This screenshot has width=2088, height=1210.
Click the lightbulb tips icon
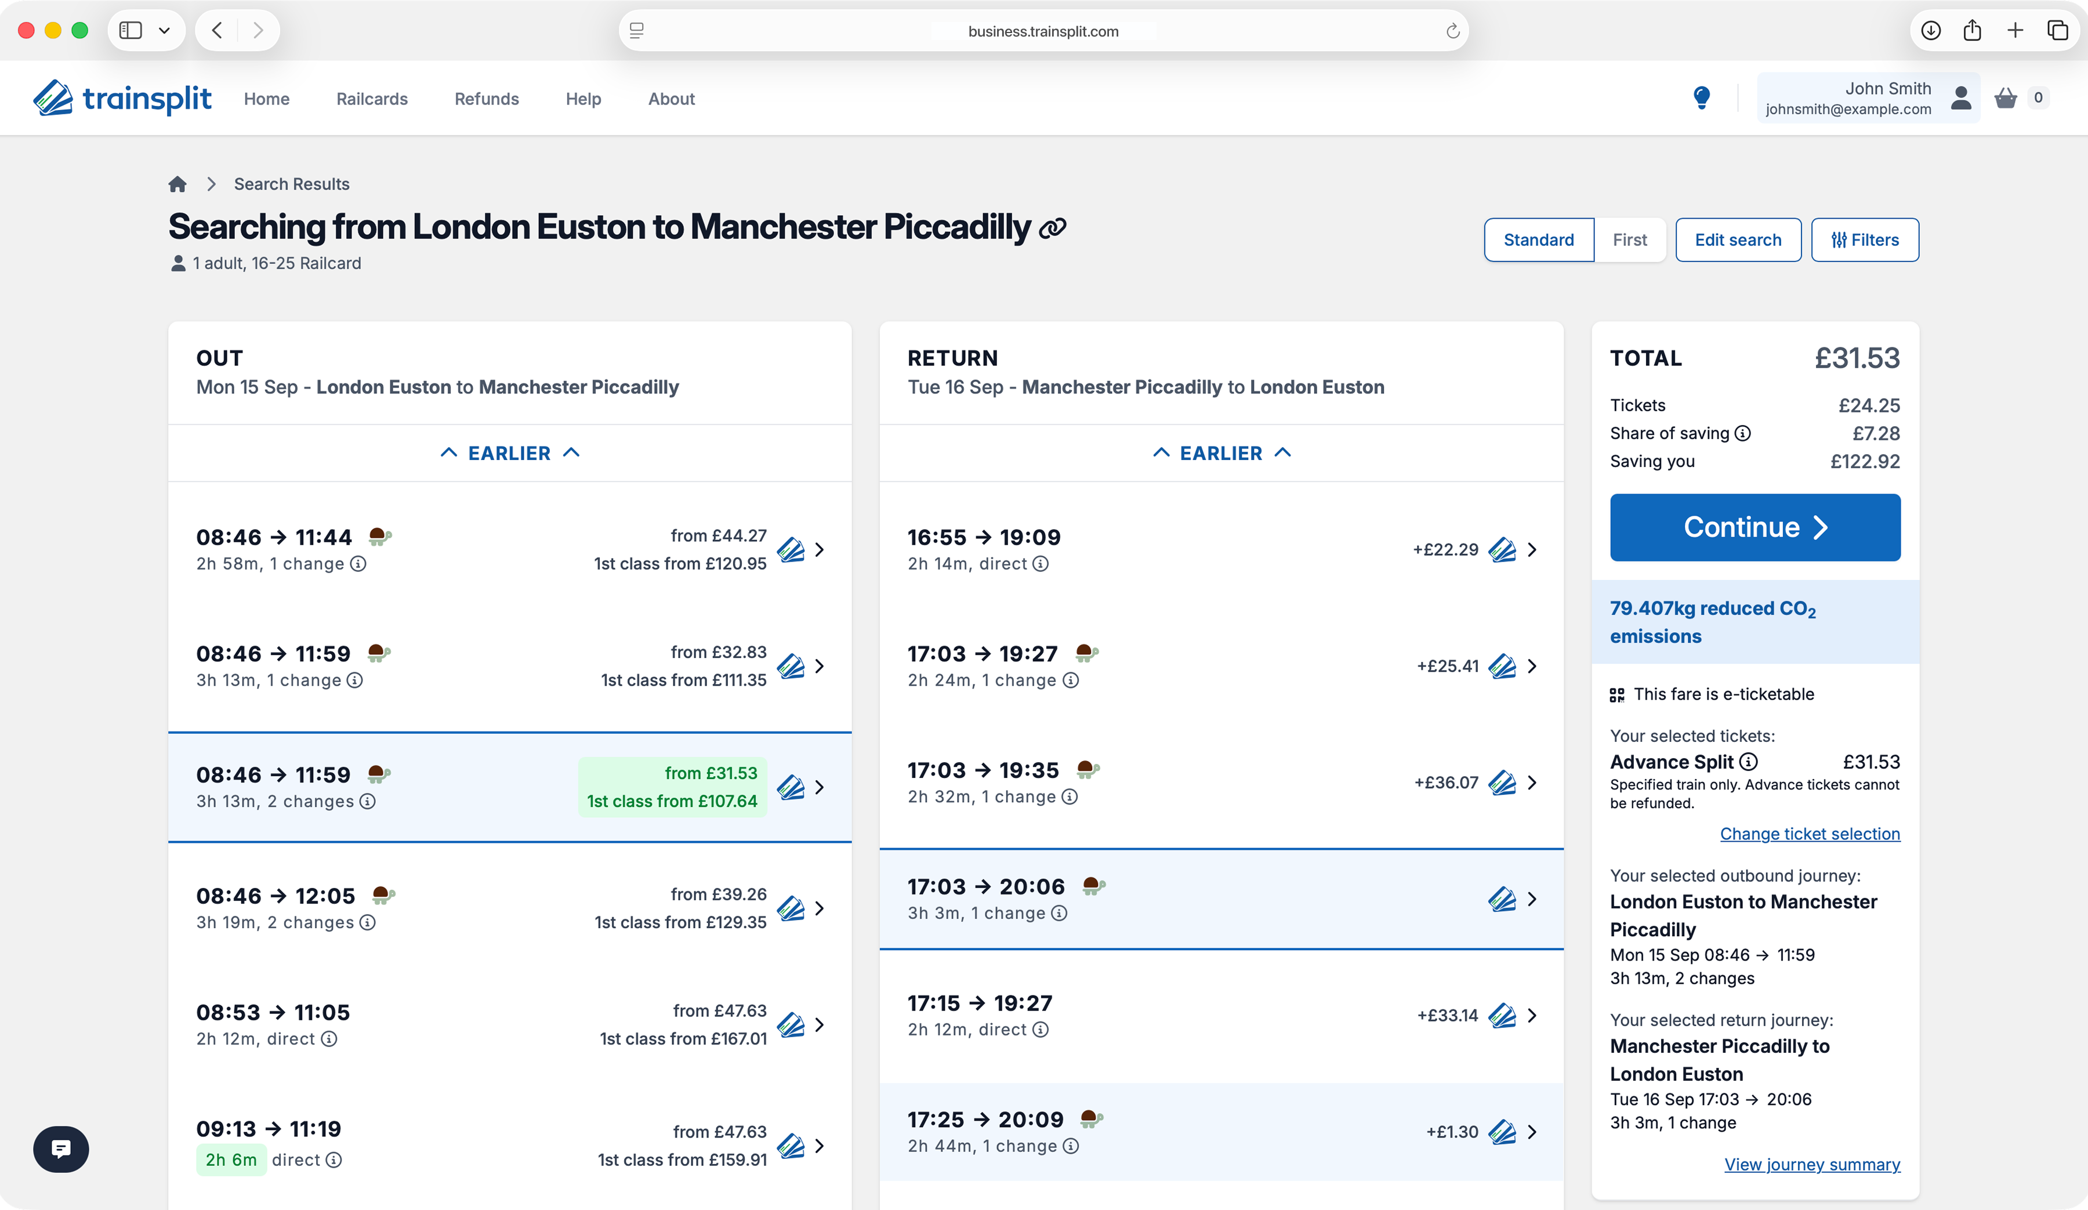[1702, 98]
